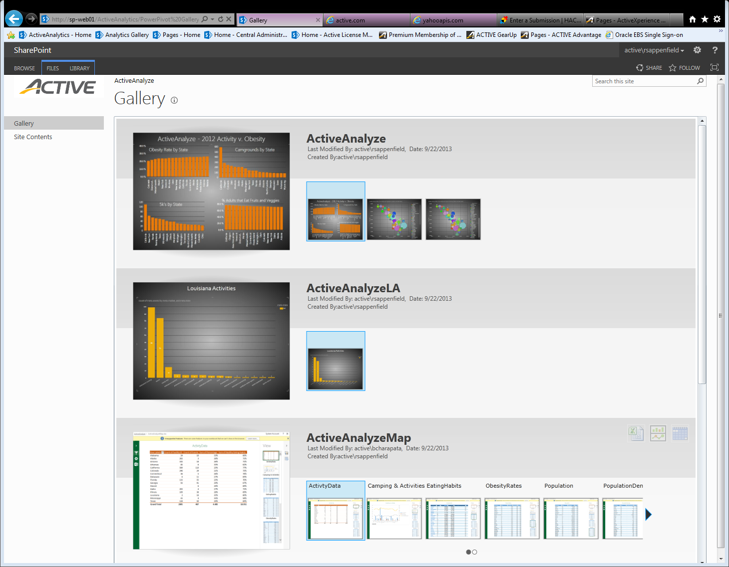Screen dimensions: 729x567
Task: Click the gallery list inner scrollbar
Action: click(702, 254)
